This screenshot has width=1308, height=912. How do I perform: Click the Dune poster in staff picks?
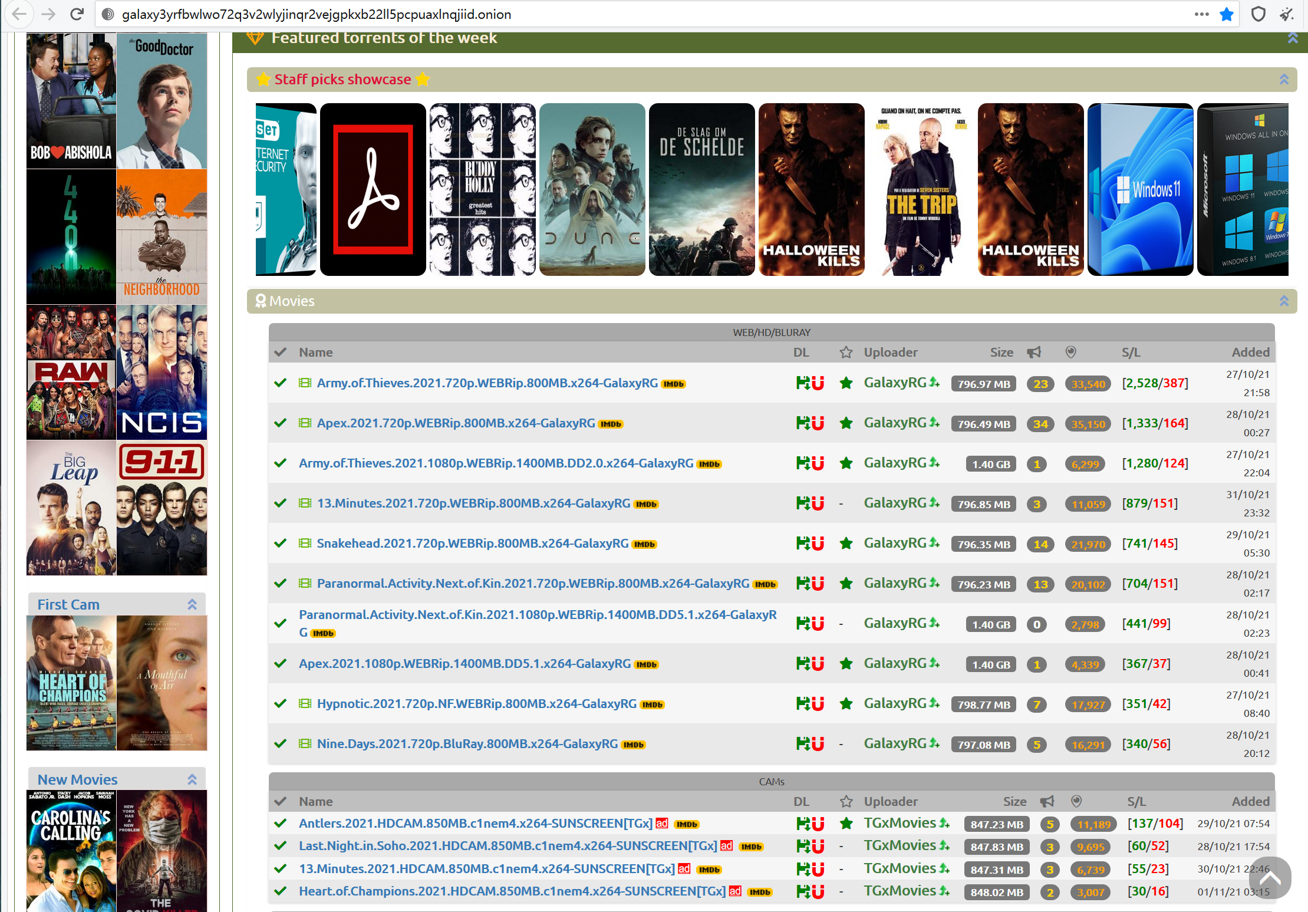coord(592,189)
